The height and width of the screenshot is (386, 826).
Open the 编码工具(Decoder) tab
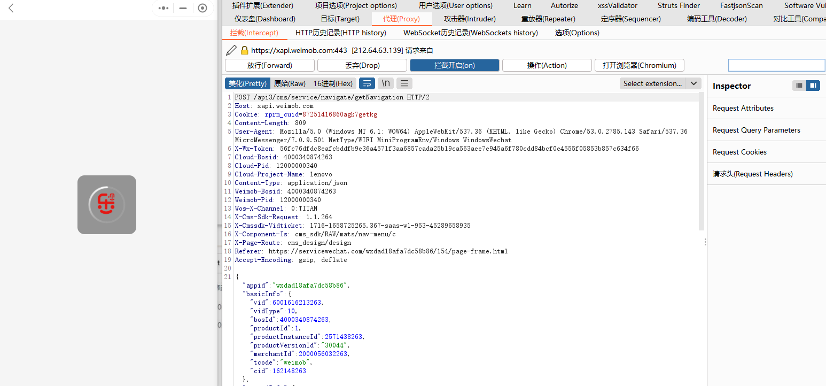tap(717, 19)
